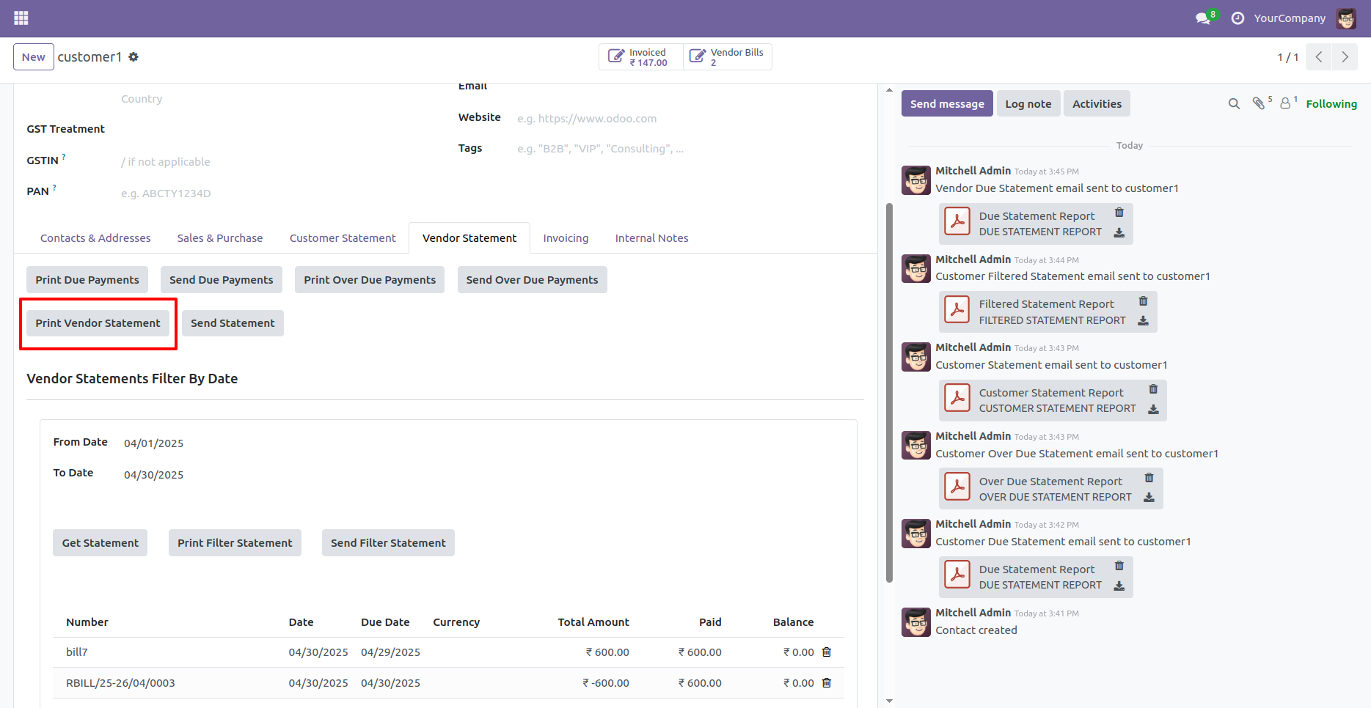Download the Over Due Statement Report attachment
The width and height of the screenshot is (1371, 708).
pos(1149,496)
